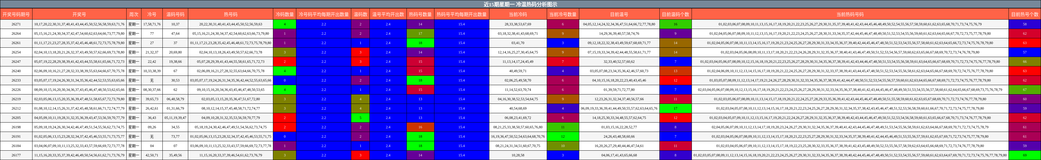
Task: Click the 温号平均开出数 column header
Action: (x=388, y=14)
